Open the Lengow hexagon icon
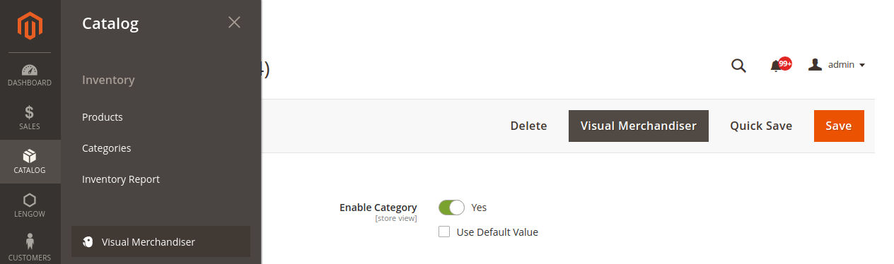894x264 pixels. (30, 200)
